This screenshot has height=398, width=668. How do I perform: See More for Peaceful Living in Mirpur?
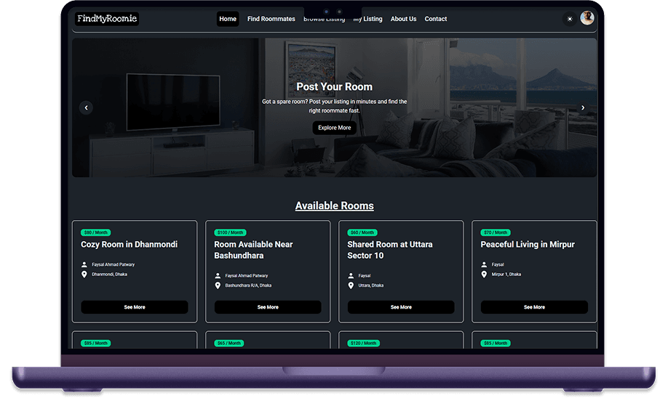[534, 307]
